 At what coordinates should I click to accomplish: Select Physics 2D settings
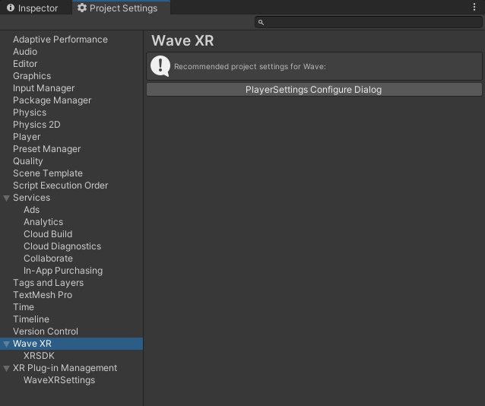(36, 125)
